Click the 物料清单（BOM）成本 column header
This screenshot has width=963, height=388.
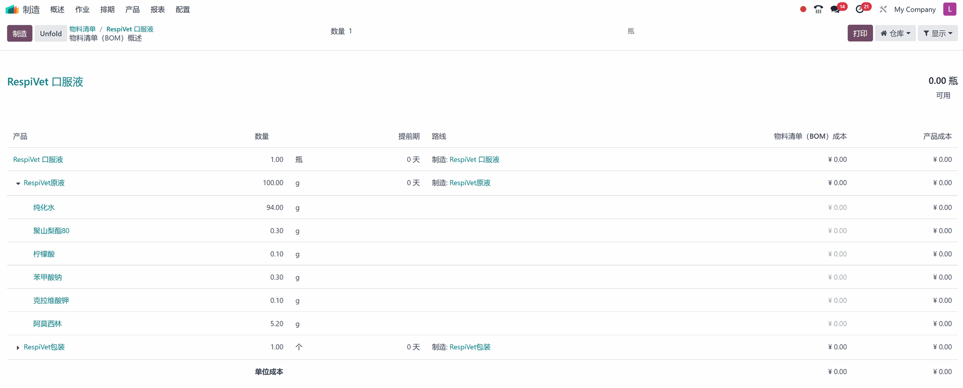point(810,136)
